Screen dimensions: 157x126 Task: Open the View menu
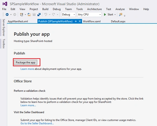point(22,9)
